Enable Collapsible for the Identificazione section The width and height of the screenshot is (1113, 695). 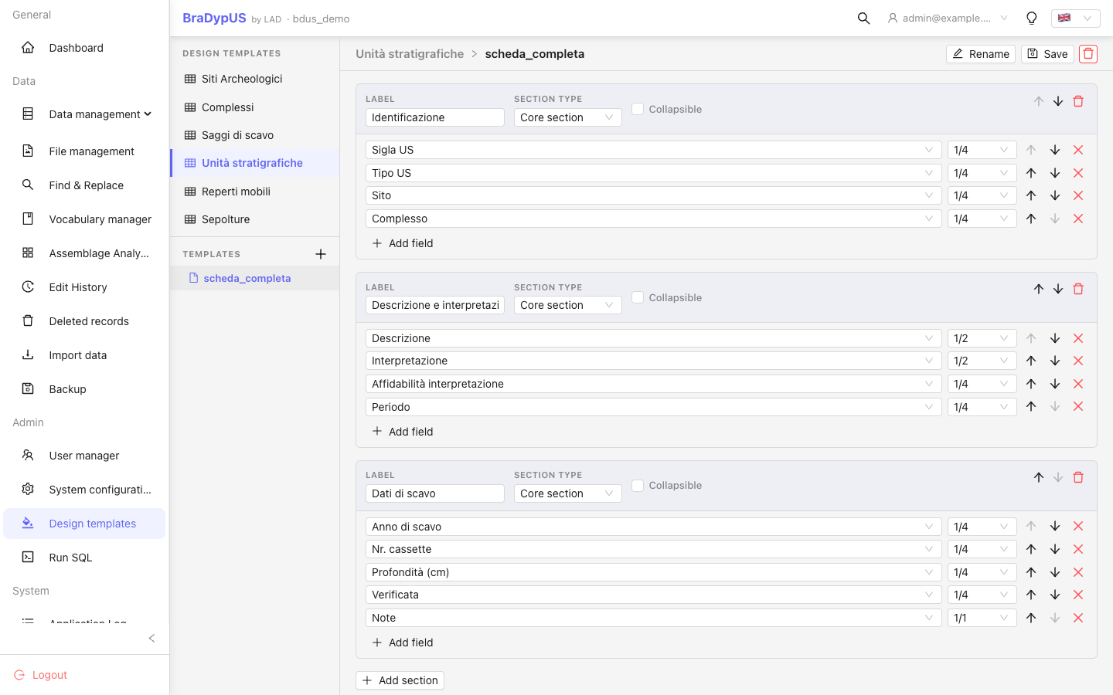[x=638, y=109]
